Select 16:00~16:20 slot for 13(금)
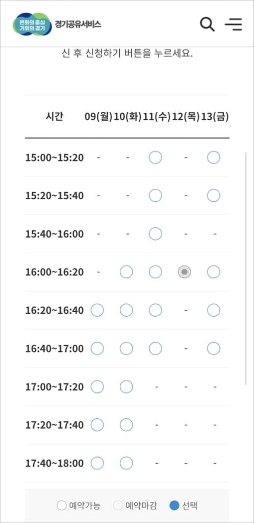The image size is (254, 523). coord(213,272)
